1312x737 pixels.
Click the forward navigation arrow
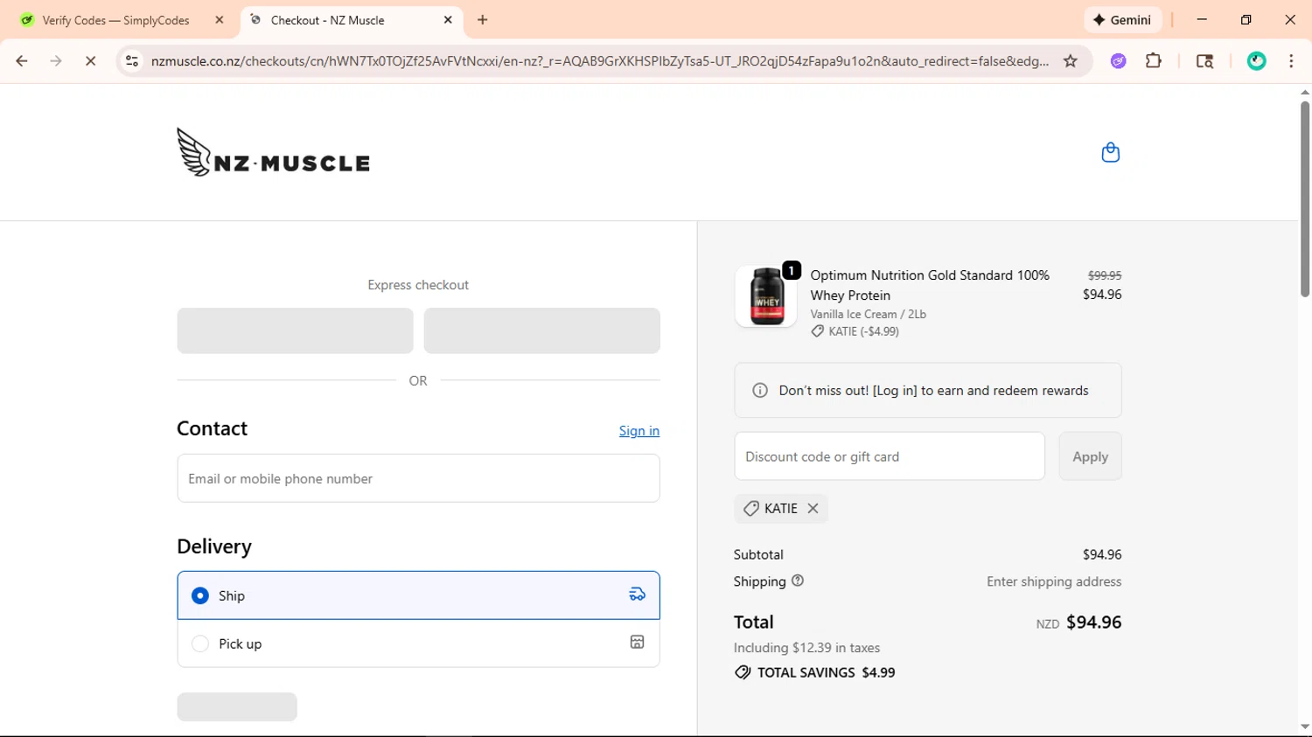(x=56, y=60)
